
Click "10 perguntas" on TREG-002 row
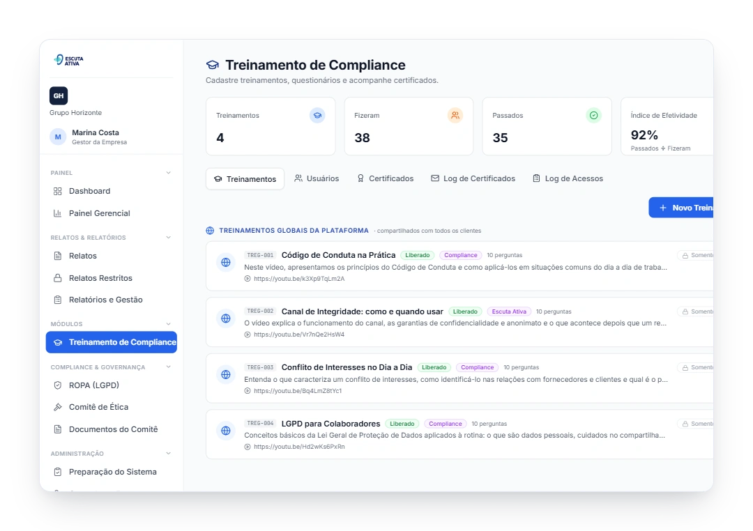pyautogui.click(x=554, y=311)
